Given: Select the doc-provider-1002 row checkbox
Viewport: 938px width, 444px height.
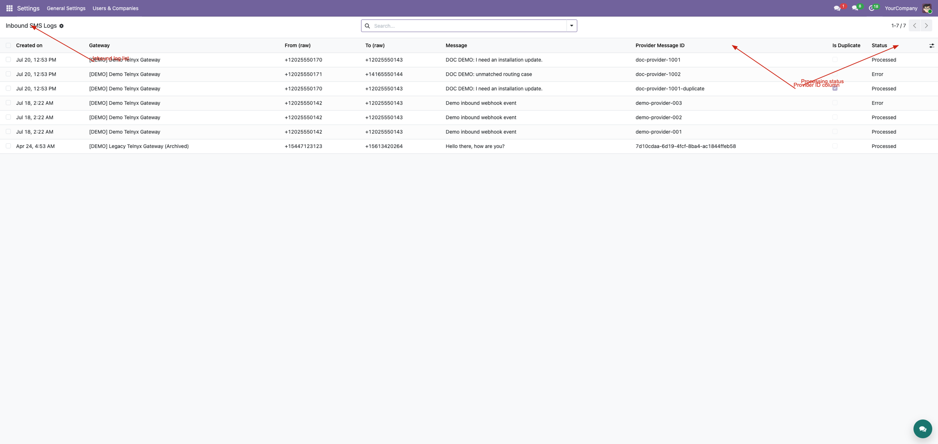Looking at the screenshot, I should click(8, 74).
